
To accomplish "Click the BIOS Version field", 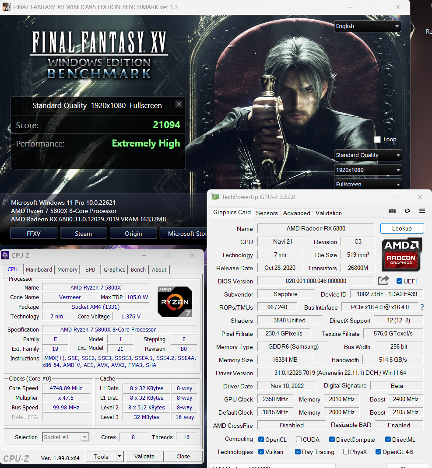I will 316,281.
